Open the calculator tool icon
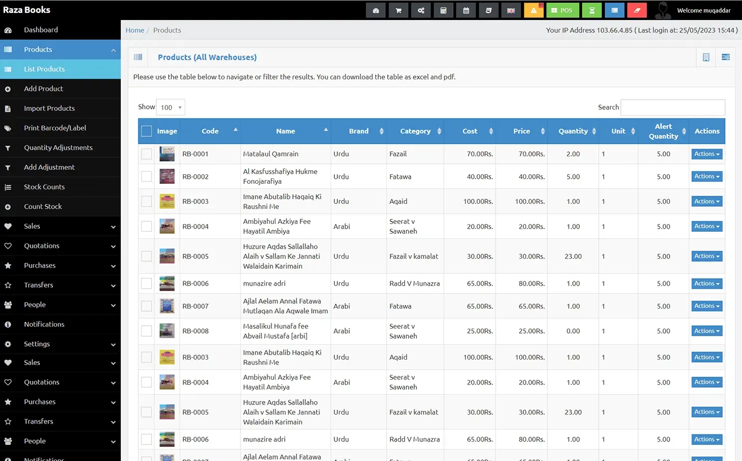 443,10
